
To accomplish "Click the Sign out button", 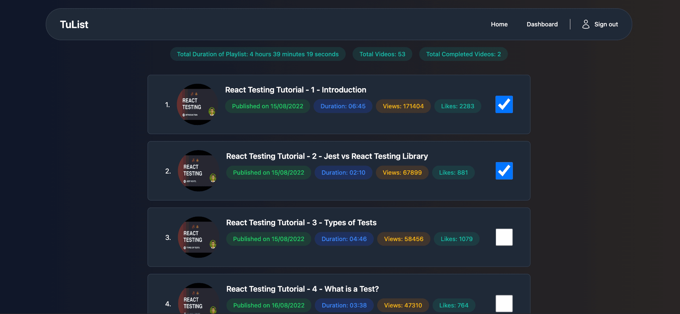I will click(x=600, y=24).
